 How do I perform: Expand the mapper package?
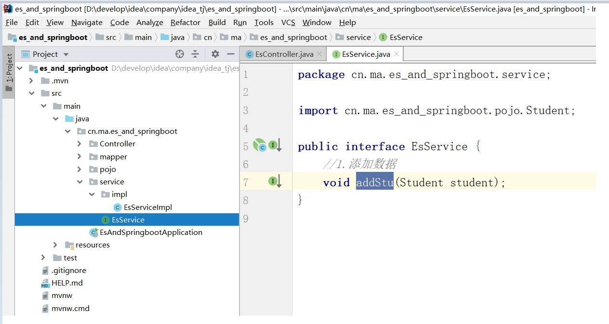(79, 156)
